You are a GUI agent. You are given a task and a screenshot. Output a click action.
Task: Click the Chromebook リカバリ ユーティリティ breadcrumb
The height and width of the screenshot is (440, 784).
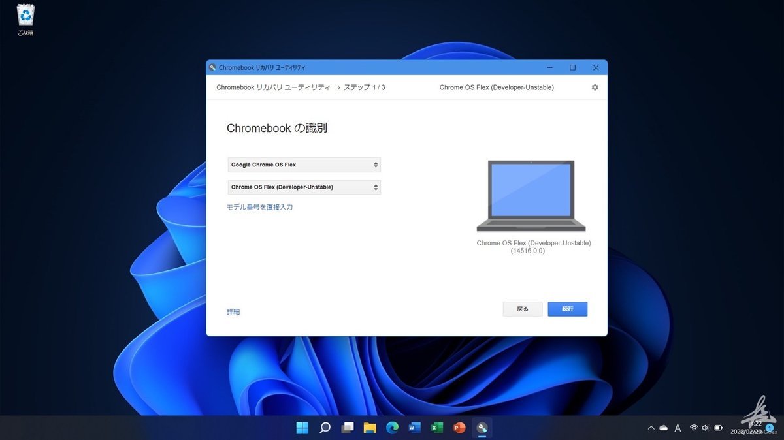(x=273, y=87)
